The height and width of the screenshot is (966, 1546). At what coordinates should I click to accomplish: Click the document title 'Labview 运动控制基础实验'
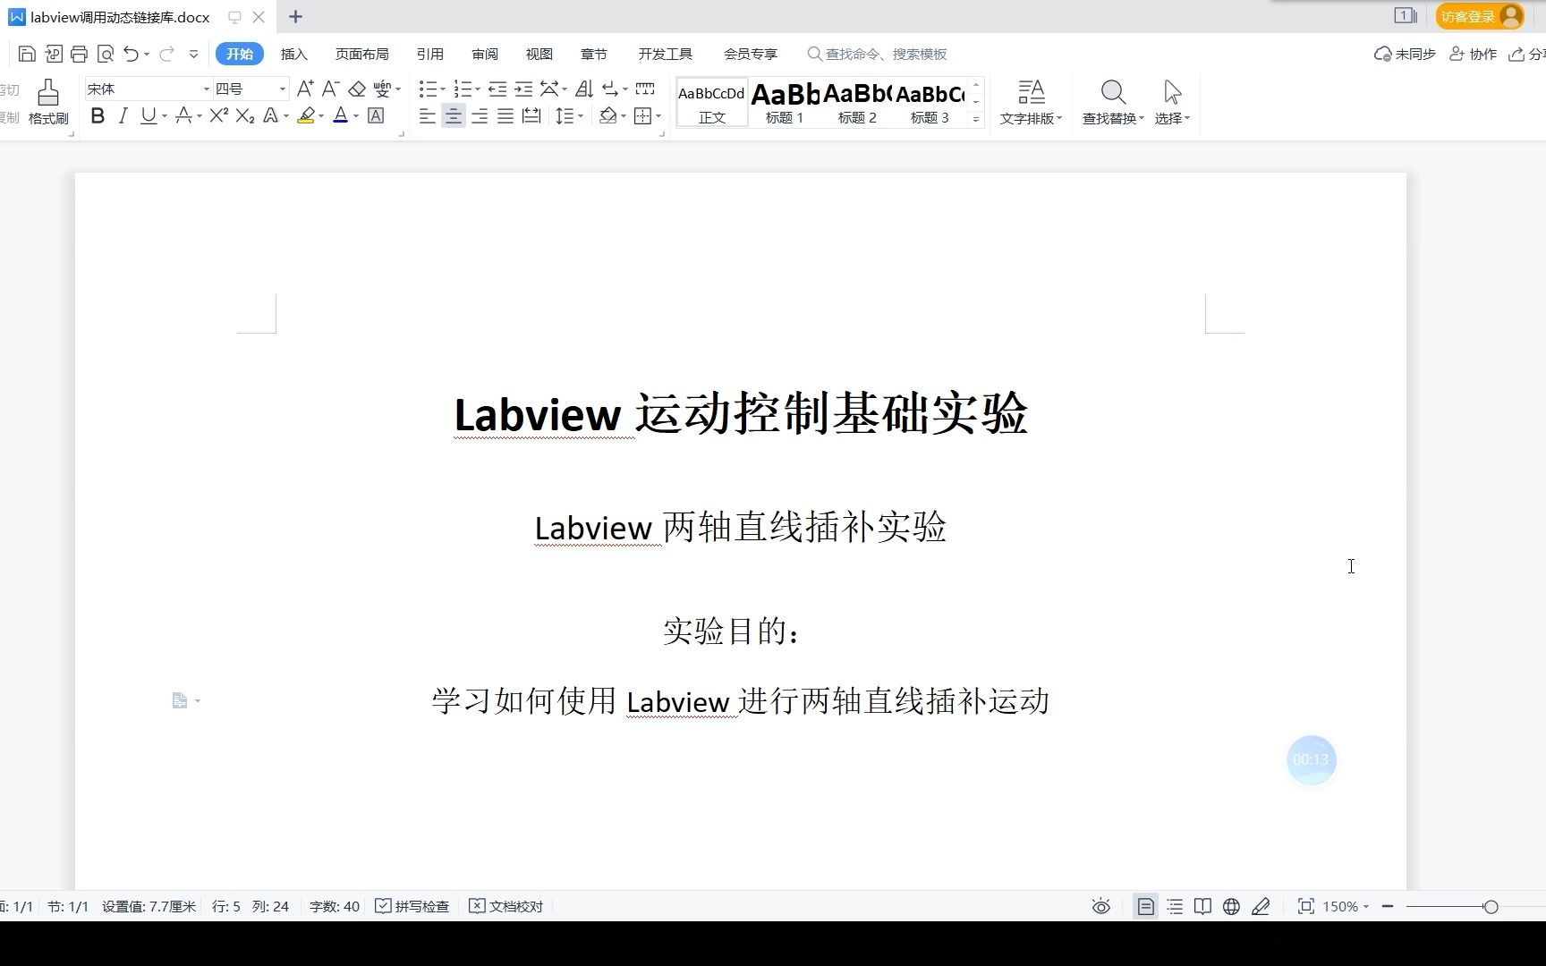click(741, 413)
